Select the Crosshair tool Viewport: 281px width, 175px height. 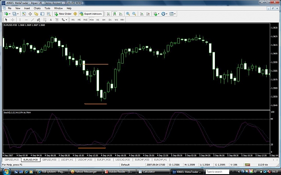[13, 20]
